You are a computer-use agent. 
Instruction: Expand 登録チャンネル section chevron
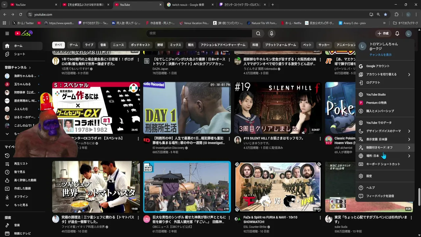(30, 67)
